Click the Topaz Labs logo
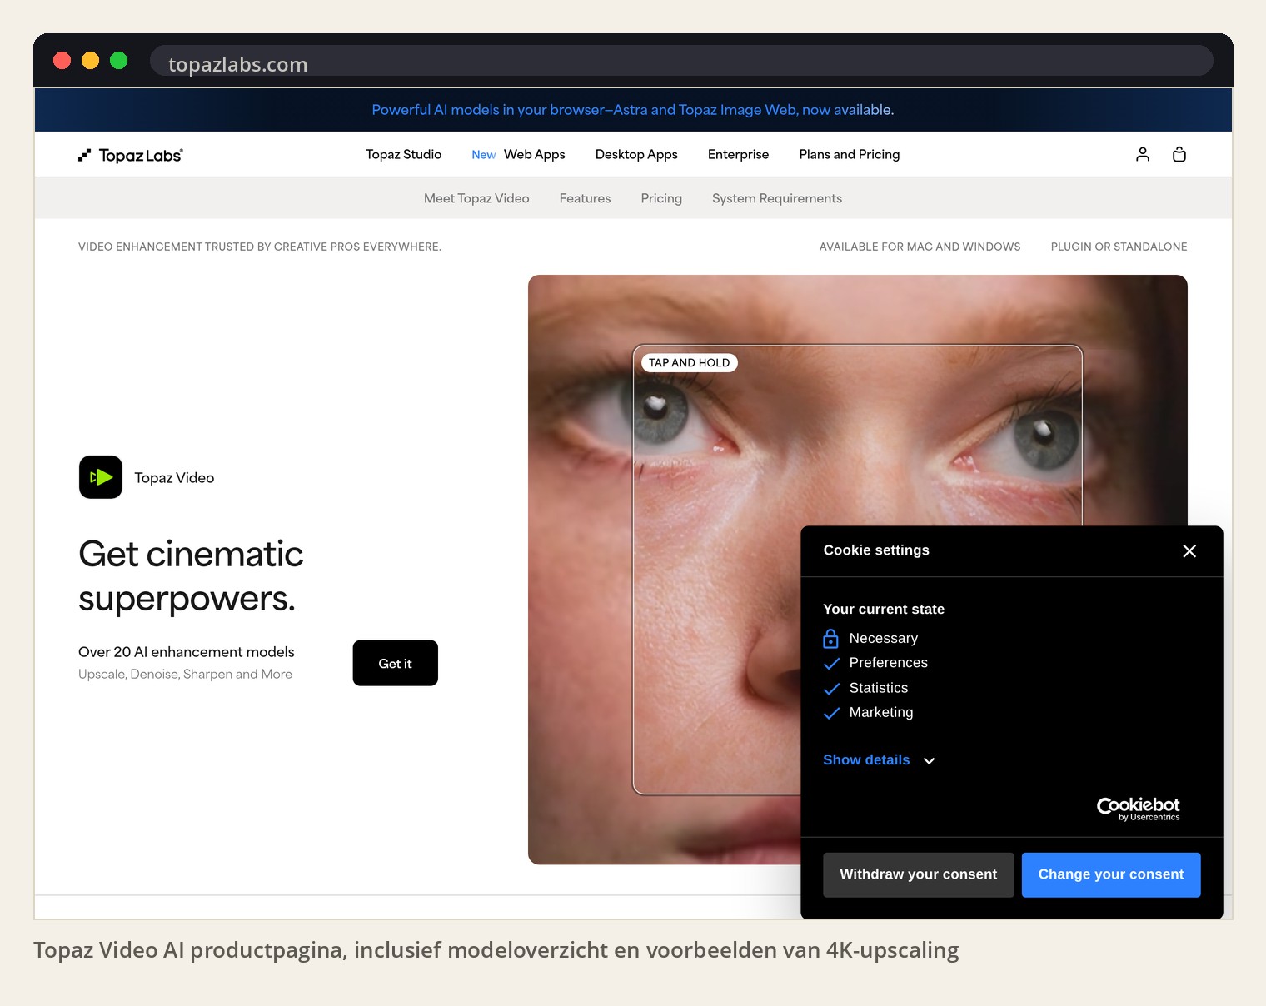This screenshot has width=1266, height=1006. coord(131,155)
